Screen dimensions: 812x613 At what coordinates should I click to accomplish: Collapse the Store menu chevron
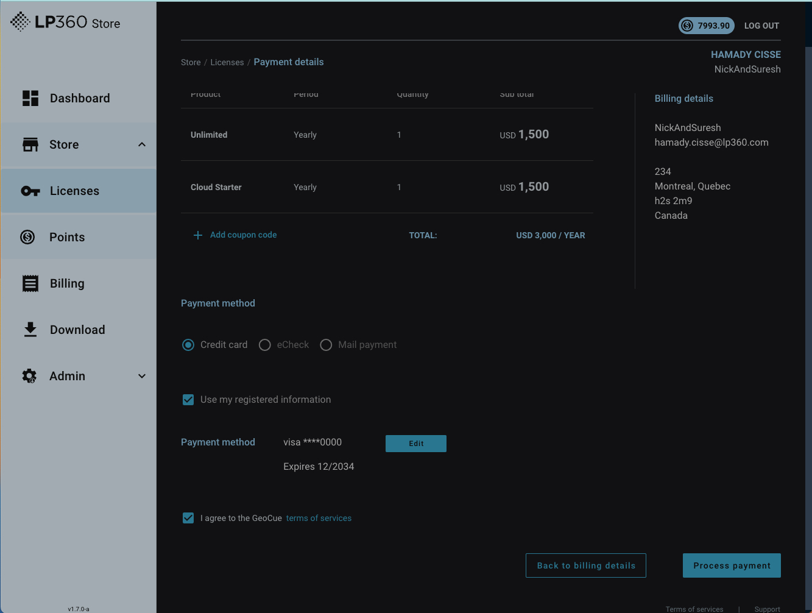click(142, 144)
